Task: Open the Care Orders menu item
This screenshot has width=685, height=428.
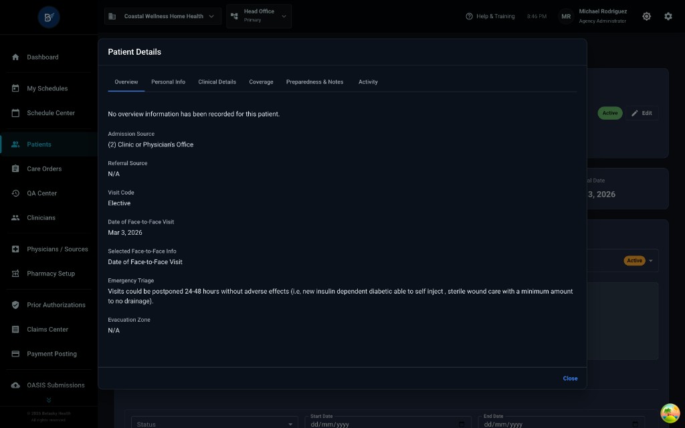Action: (x=49, y=169)
